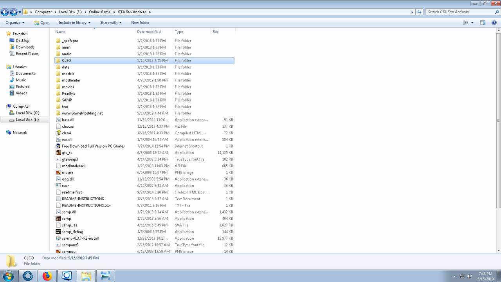Select Free Download Full Version shortcut icon
The image size is (501, 282).
[58, 146]
